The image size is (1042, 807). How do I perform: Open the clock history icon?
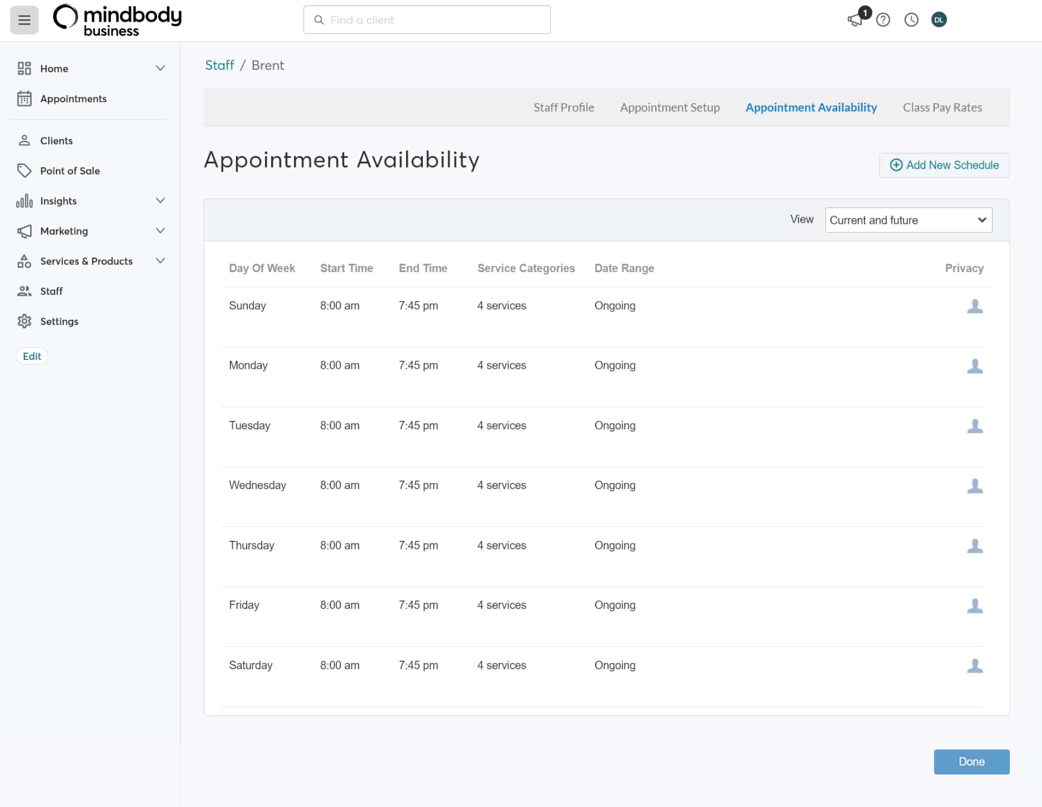click(x=911, y=20)
